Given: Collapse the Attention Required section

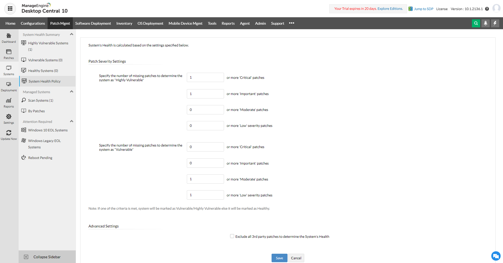Looking at the screenshot, I should coord(71,121).
